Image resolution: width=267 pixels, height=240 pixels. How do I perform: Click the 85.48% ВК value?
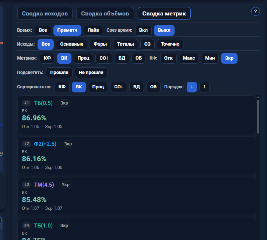tap(34, 200)
